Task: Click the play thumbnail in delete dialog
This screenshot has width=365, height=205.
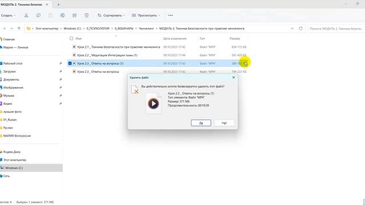Action: click(x=153, y=104)
